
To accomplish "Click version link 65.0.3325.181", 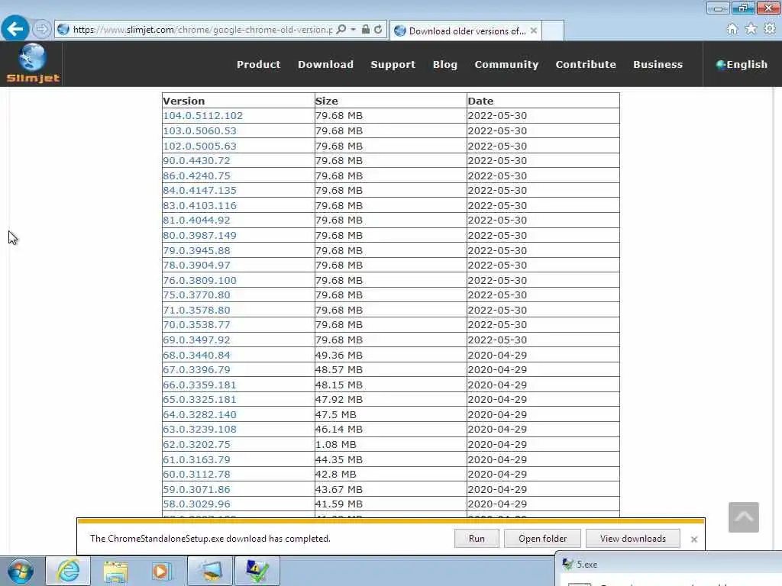I will [199, 399].
